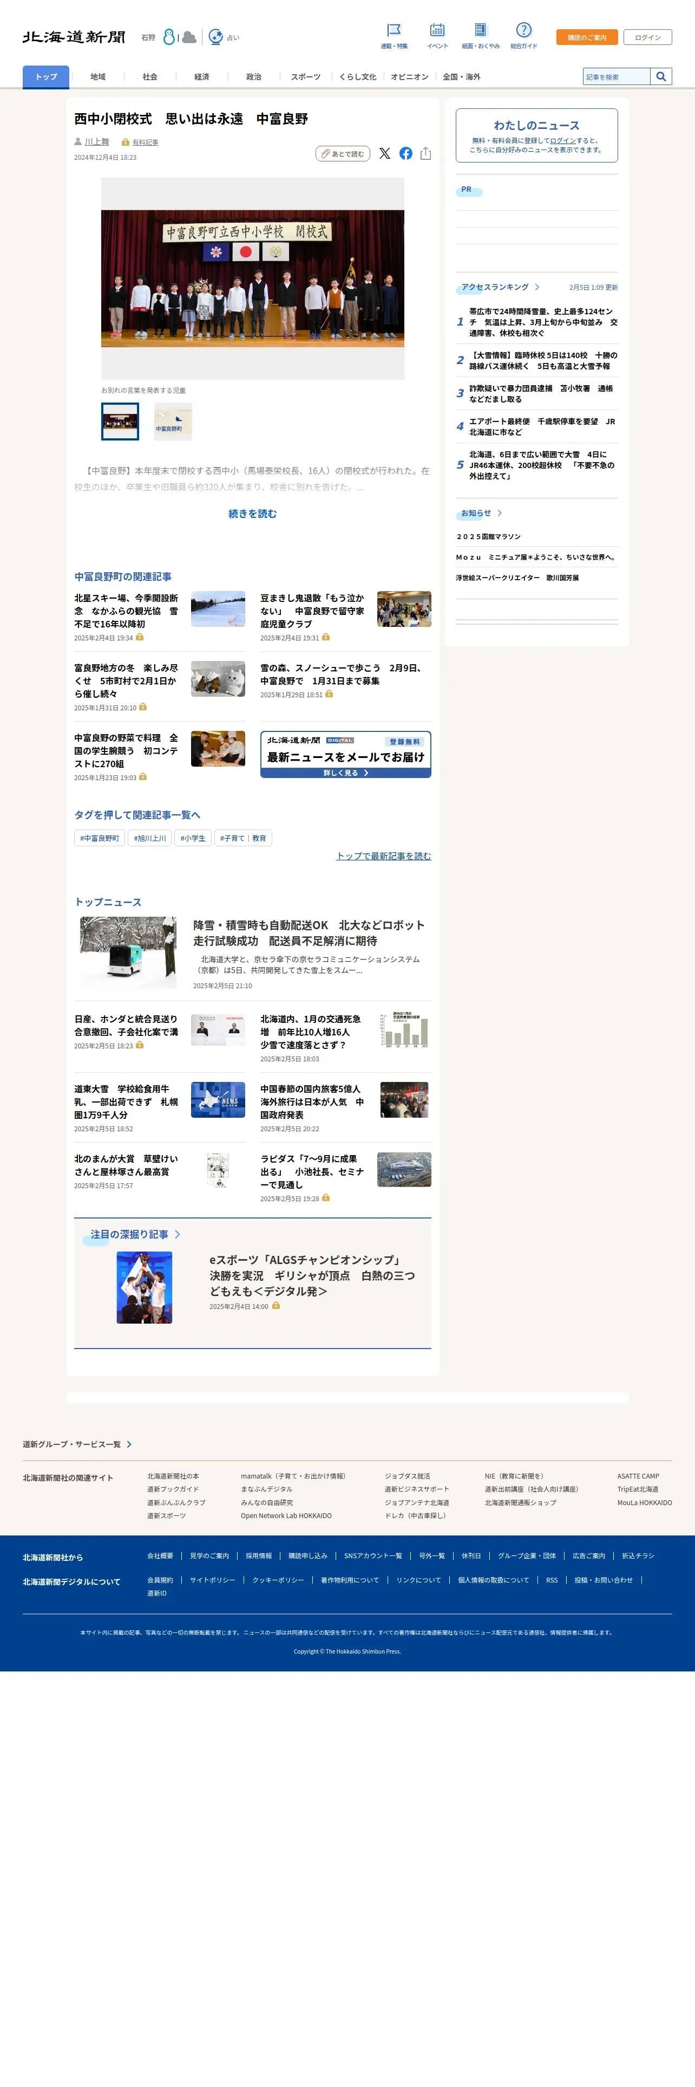The height and width of the screenshot is (2087, 695).
Task: Open the 総合ガイド question mark icon
Action: click(523, 31)
